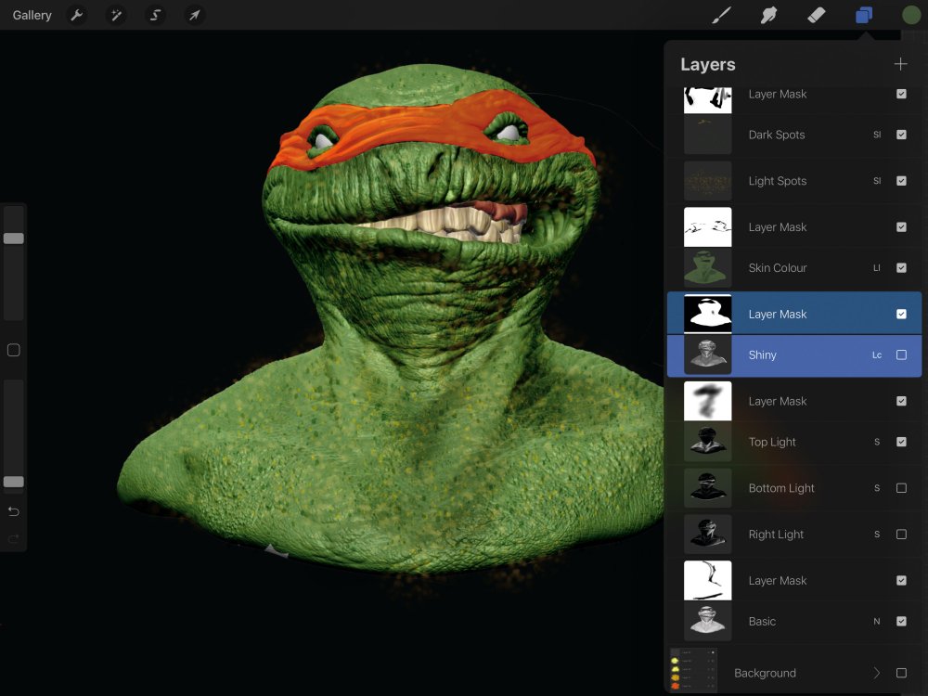
Task: Toggle the selected Layer Mask above Shiny
Action: pos(901,314)
